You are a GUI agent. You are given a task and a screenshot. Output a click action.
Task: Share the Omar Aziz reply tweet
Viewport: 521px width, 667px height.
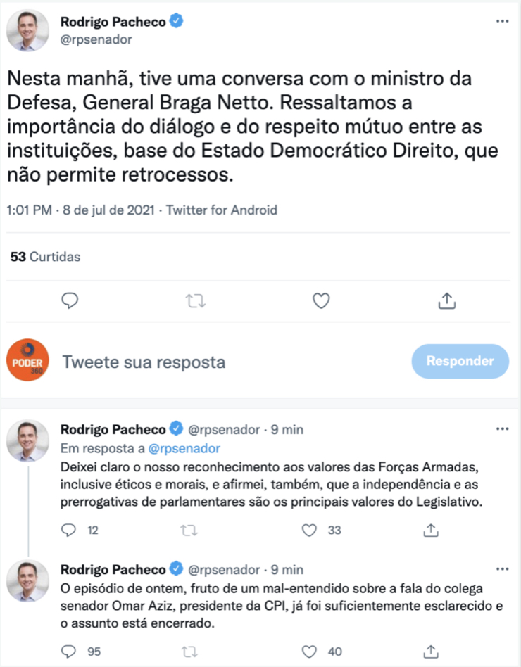click(432, 652)
